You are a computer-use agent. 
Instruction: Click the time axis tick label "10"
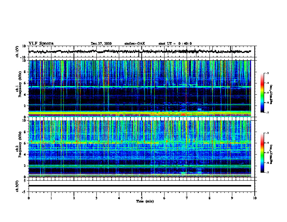tap(255, 198)
